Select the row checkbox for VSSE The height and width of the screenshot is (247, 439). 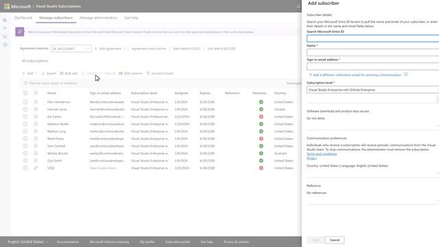(x=25, y=168)
